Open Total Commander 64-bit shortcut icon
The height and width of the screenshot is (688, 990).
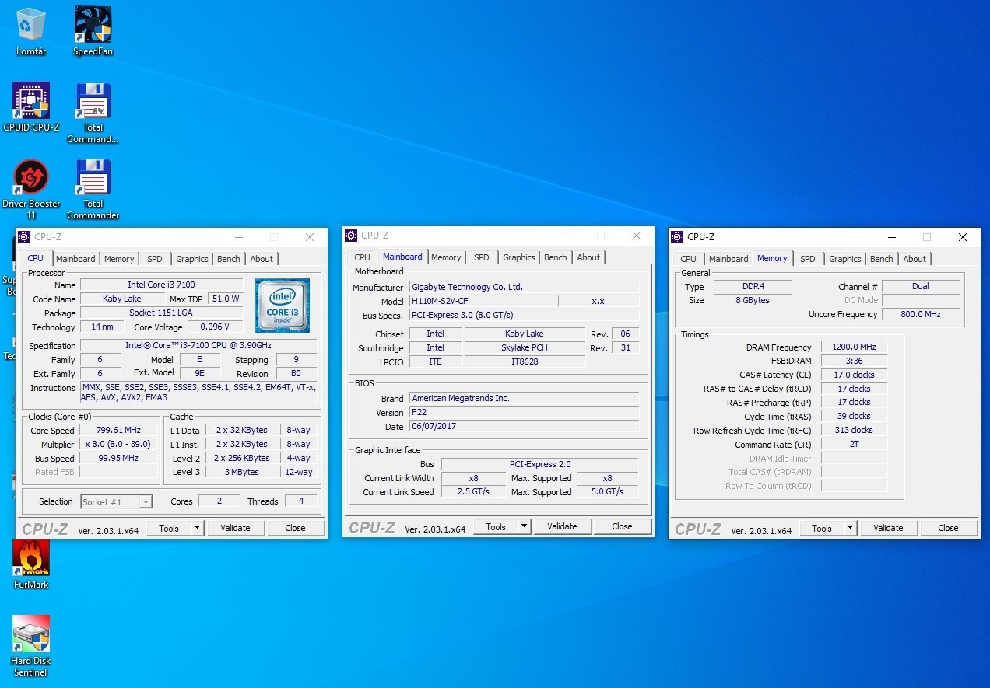point(93,113)
